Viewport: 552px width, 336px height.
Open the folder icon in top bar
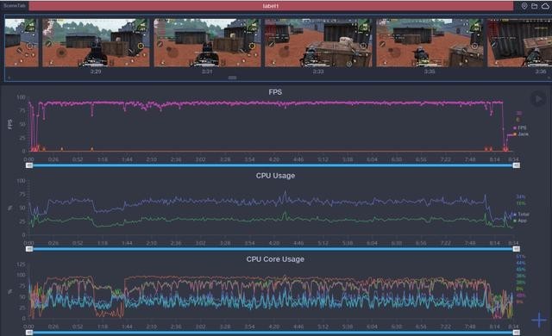tap(535, 6)
